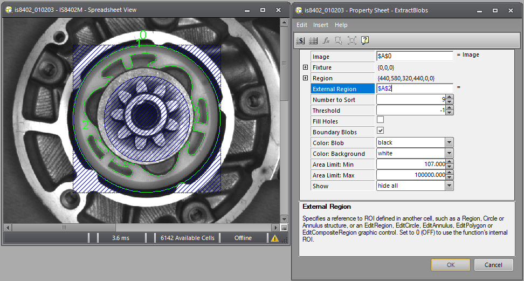Open the help question mark icon

(x=365, y=40)
